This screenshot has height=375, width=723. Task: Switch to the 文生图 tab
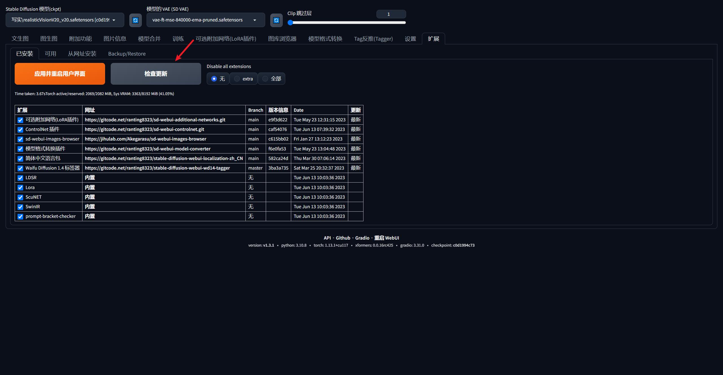20,39
